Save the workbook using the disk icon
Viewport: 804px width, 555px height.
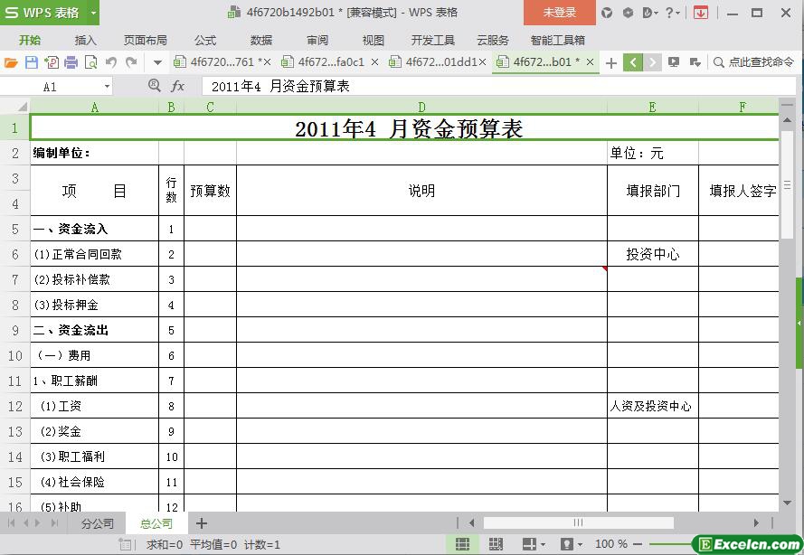[32, 62]
